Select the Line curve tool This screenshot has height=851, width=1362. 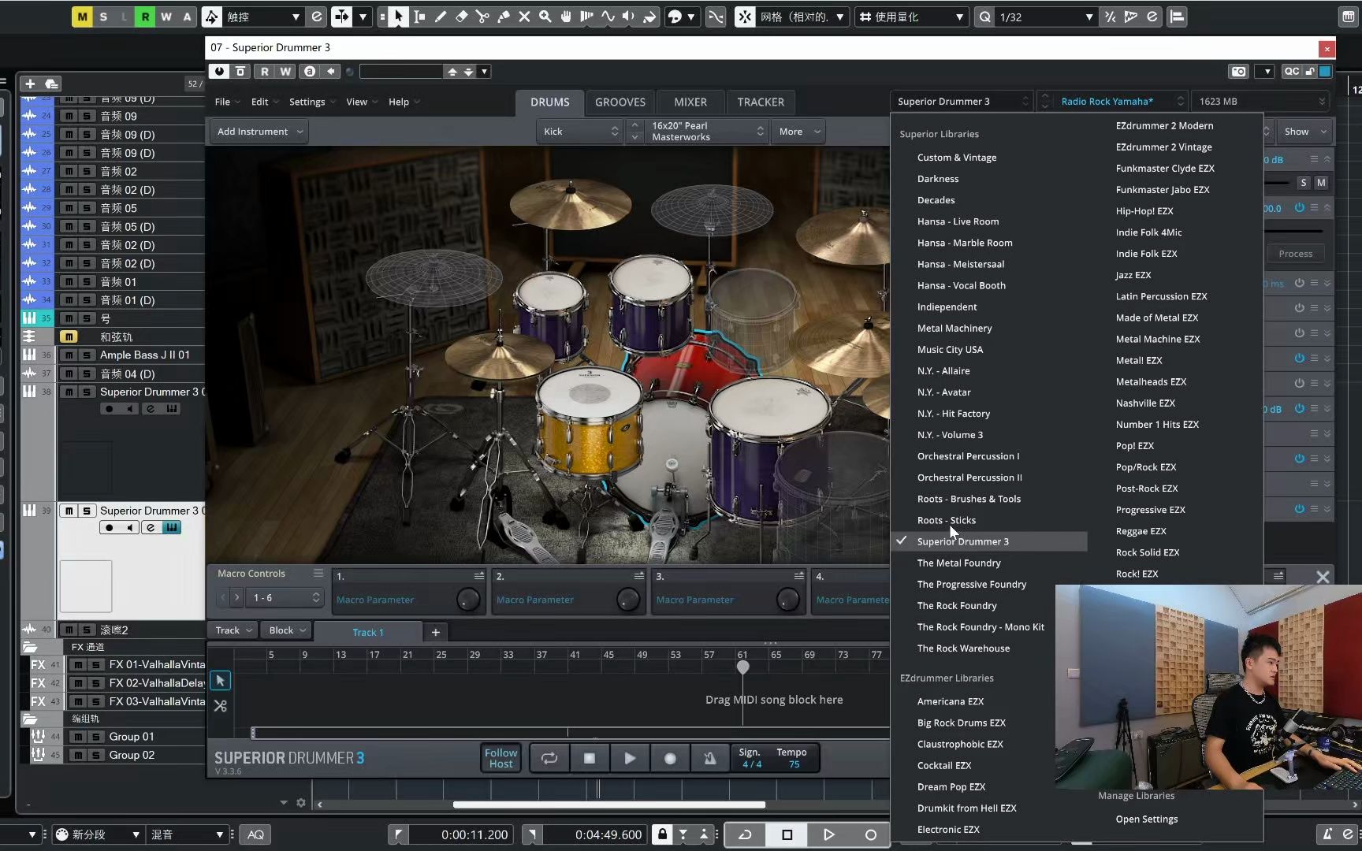coord(608,17)
